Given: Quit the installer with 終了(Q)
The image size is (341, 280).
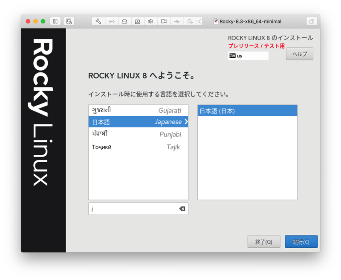Looking at the screenshot, I should (x=264, y=242).
